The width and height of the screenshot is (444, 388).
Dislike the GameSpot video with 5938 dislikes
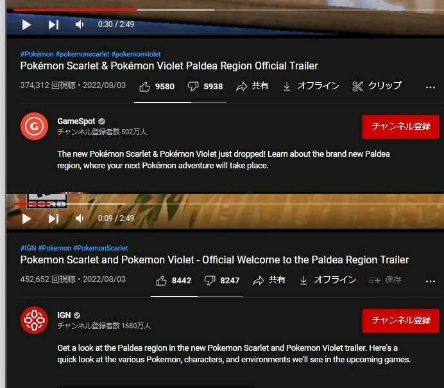tap(205, 87)
